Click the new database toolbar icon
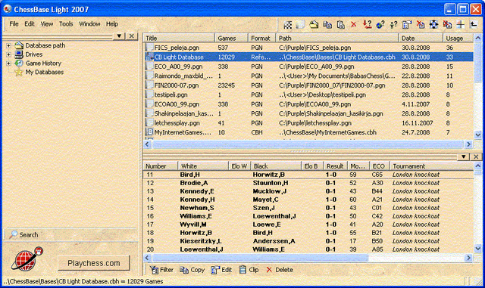The image size is (485, 288). tap(300, 25)
